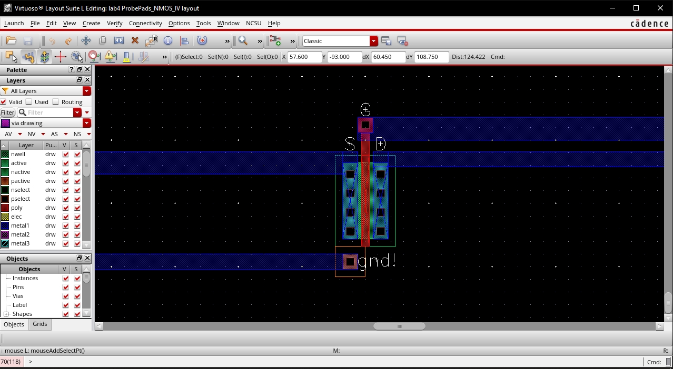Click the Align tool icon

(x=184, y=41)
